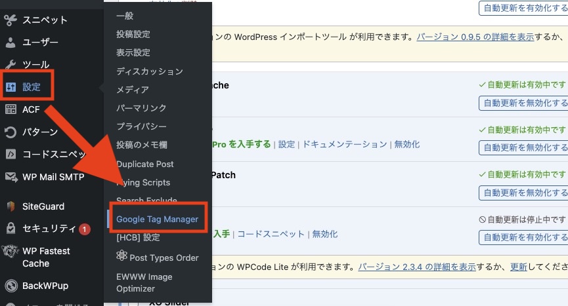Open Google Tag Manager settings submenu item

[x=157, y=219]
